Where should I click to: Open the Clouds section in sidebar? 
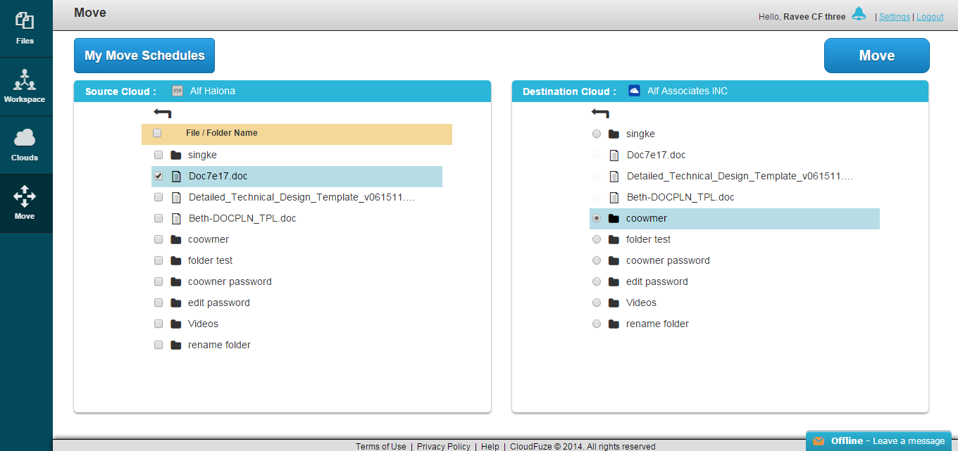(25, 145)
